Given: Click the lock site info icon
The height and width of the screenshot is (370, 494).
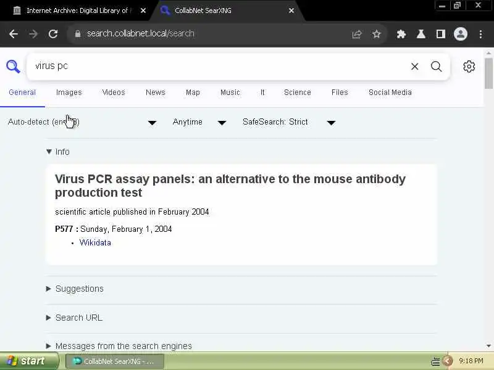Looking at the screenshot, I should (x=78, y=34).
